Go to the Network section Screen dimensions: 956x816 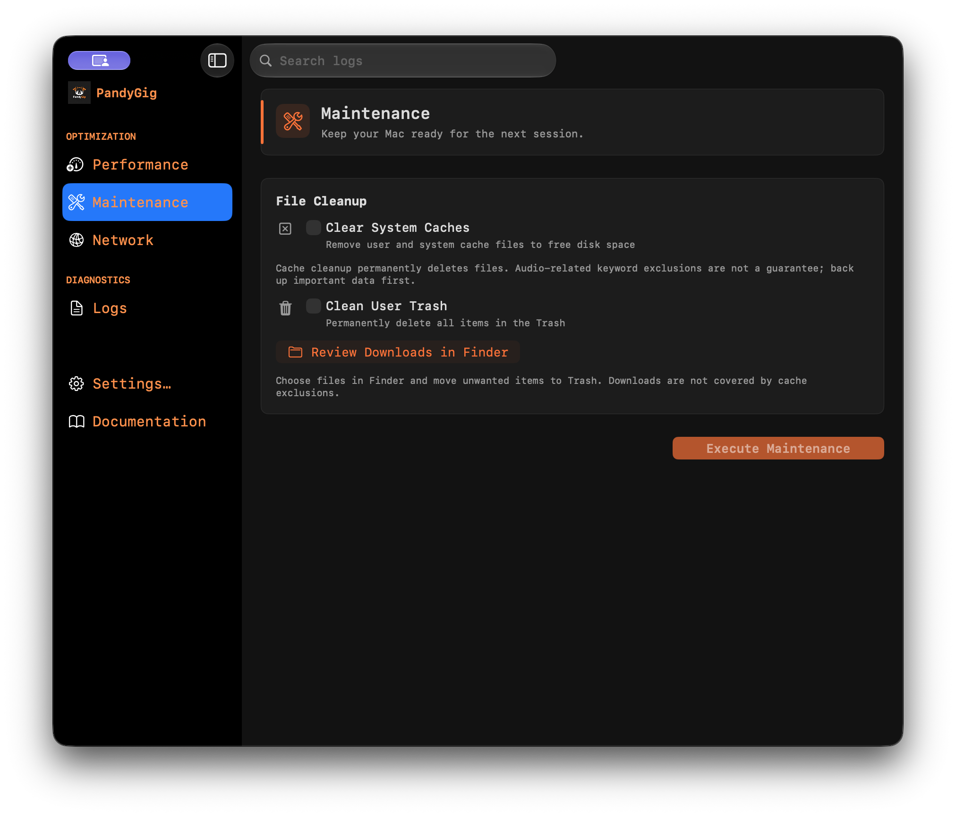click(147, 240)
